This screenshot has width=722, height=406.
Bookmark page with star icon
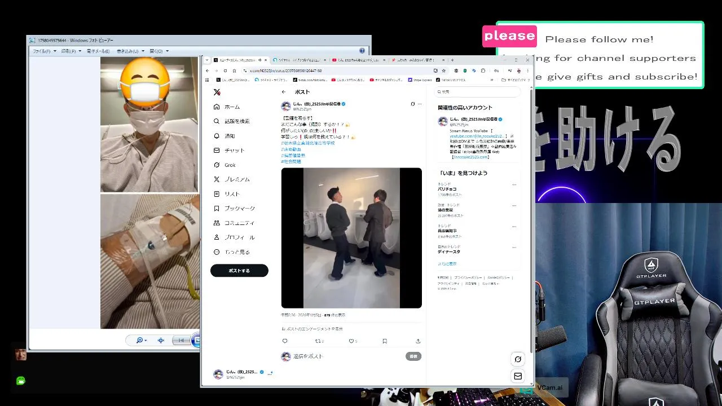(444, 70)
